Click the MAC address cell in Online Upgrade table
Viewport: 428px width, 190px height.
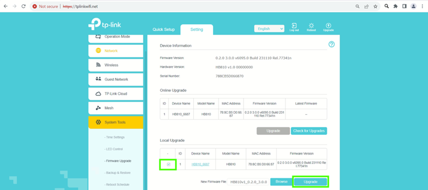click(x=231, y=114)
